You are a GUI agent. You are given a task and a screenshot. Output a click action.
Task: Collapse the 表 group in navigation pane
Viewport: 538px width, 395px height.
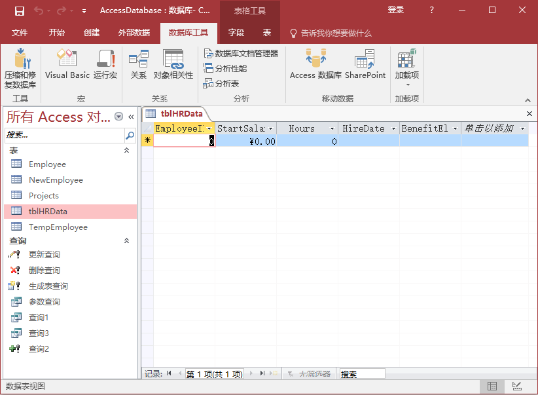tap(127, 151)
